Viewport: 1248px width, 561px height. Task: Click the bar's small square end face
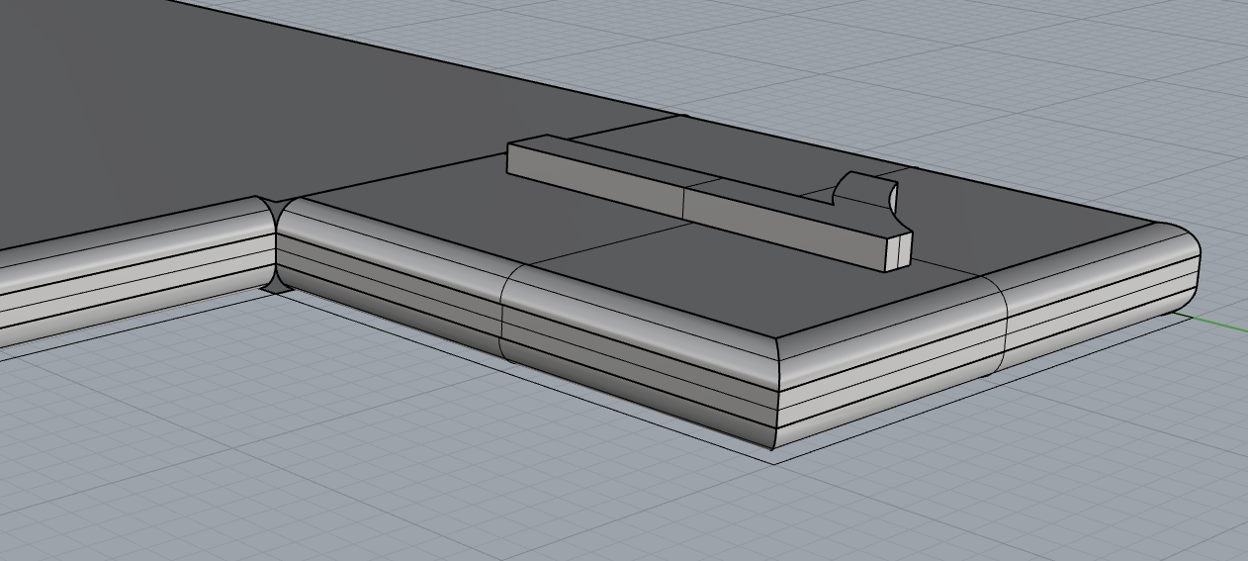click(898, 251)
